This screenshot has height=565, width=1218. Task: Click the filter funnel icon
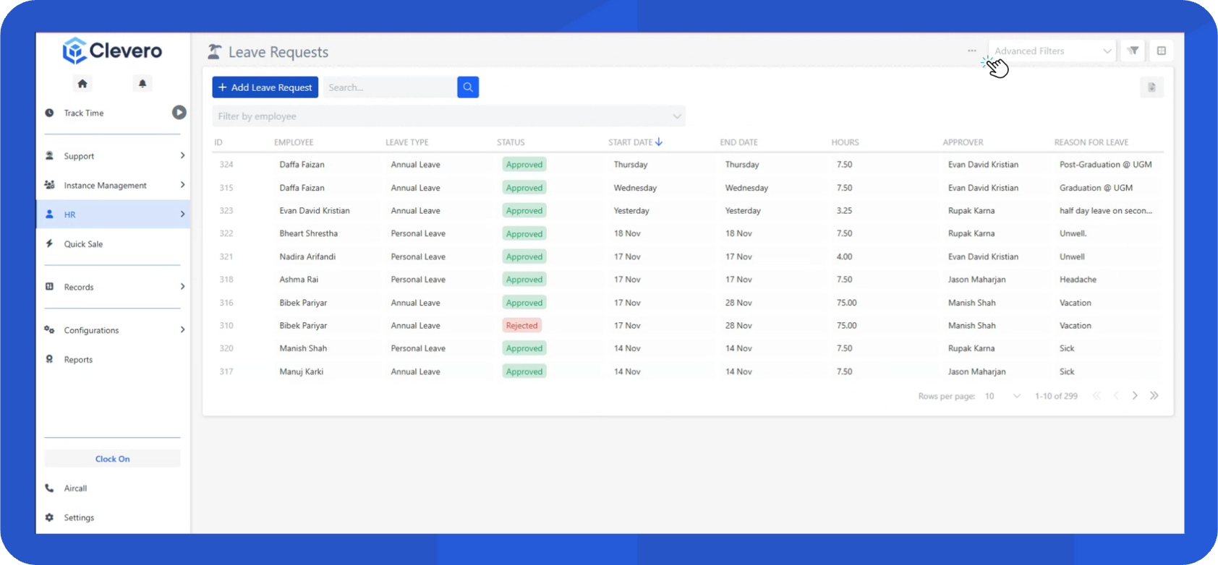click(x=1133, y=51)
